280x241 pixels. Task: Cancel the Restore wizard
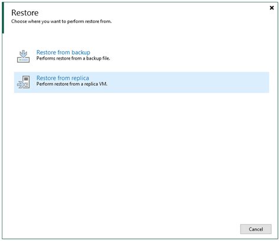coord(256,229)
